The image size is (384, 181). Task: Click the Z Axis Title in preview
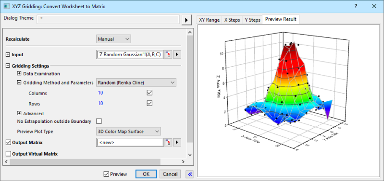[x=218, y=86]
